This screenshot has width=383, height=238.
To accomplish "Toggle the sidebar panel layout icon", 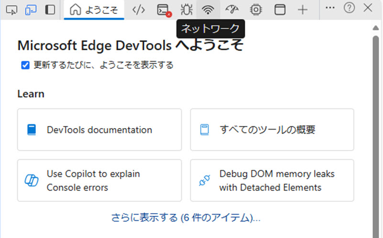I will pyautogui.click(x=50, y=10).
